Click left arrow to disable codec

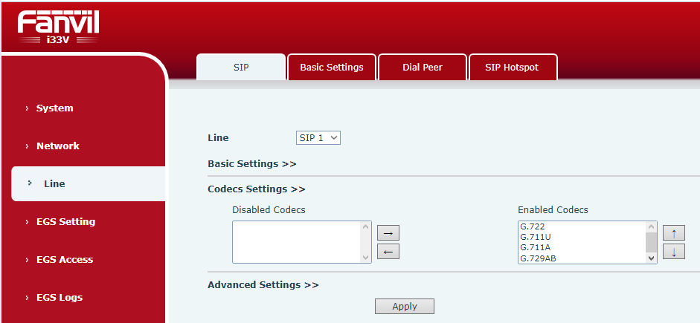(388, 252)
